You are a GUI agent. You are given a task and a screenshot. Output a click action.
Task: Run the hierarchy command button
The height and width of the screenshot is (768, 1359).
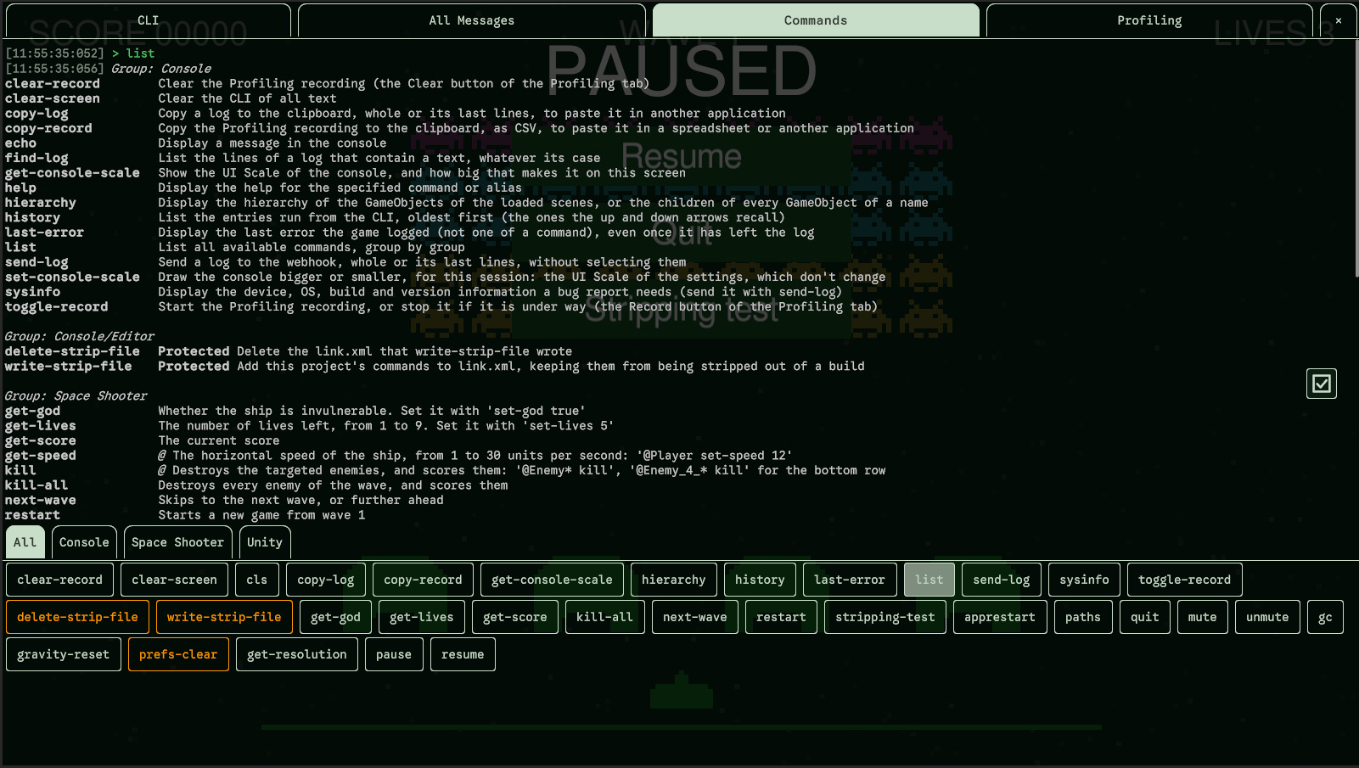pos(674,580)
